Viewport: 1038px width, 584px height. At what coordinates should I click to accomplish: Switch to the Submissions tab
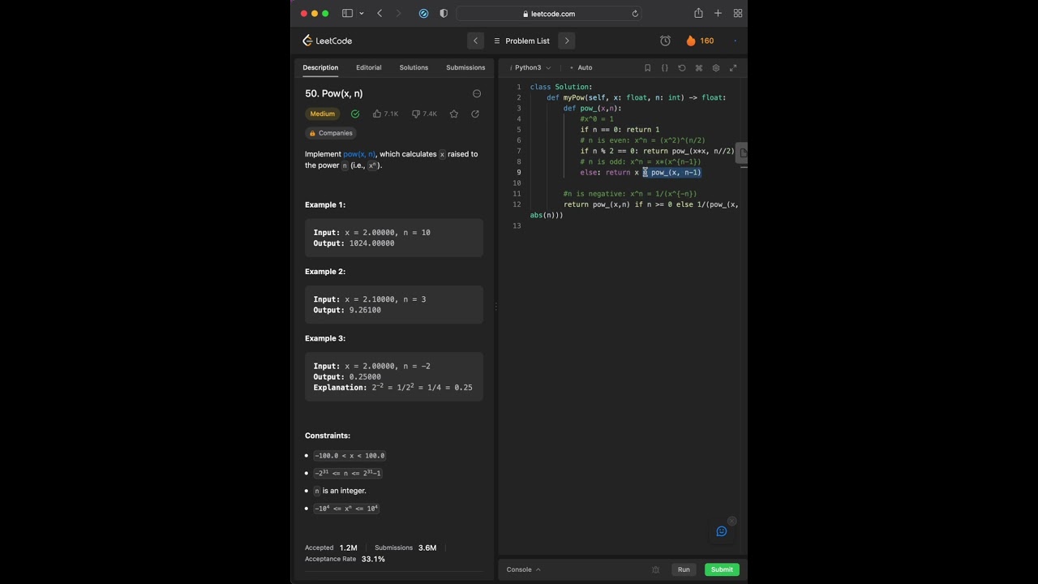465,67
